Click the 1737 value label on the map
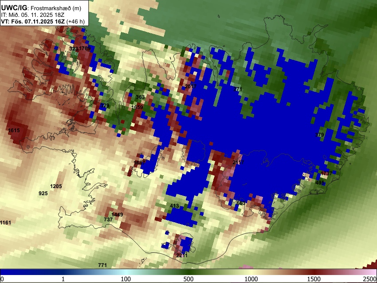This screenshot has height=283, width=377. (326, 173)
